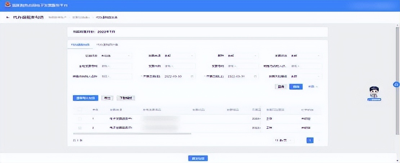Select page 1 in the table pagination
Image resolution: width=400 pixels, height=163 pixels.
tap(310, 140)
